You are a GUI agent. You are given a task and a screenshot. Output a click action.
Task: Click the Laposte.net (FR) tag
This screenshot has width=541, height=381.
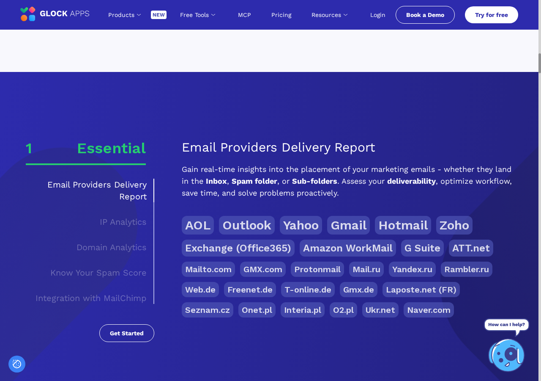(421, 290)
